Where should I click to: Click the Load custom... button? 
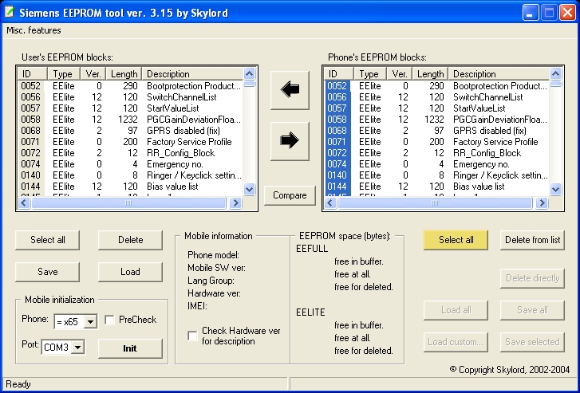456,342
